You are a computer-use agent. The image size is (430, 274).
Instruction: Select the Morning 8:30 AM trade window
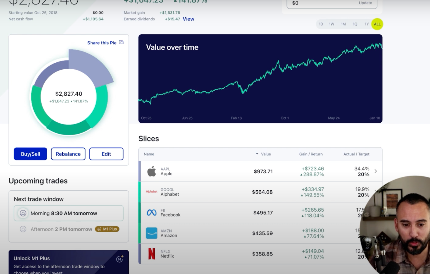(x=69, y=213)
